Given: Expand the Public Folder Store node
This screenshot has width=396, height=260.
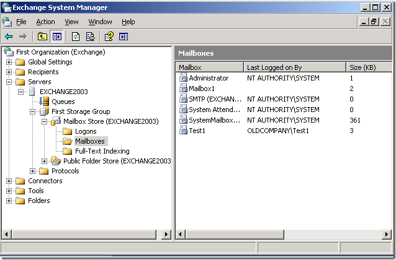Looking at the screenshot, I should pyautogui.click(x=45, y=161).
